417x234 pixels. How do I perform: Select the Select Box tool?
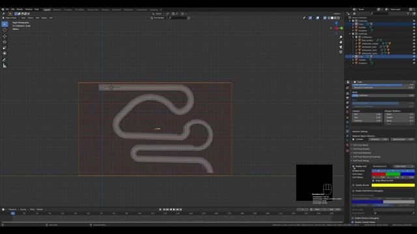(x=5, y=24)
